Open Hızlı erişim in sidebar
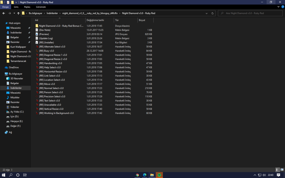Screen dimensions: 285x178 15,23
